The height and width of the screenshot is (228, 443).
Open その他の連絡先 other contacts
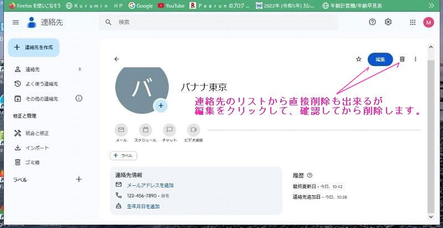coord(42,99)
